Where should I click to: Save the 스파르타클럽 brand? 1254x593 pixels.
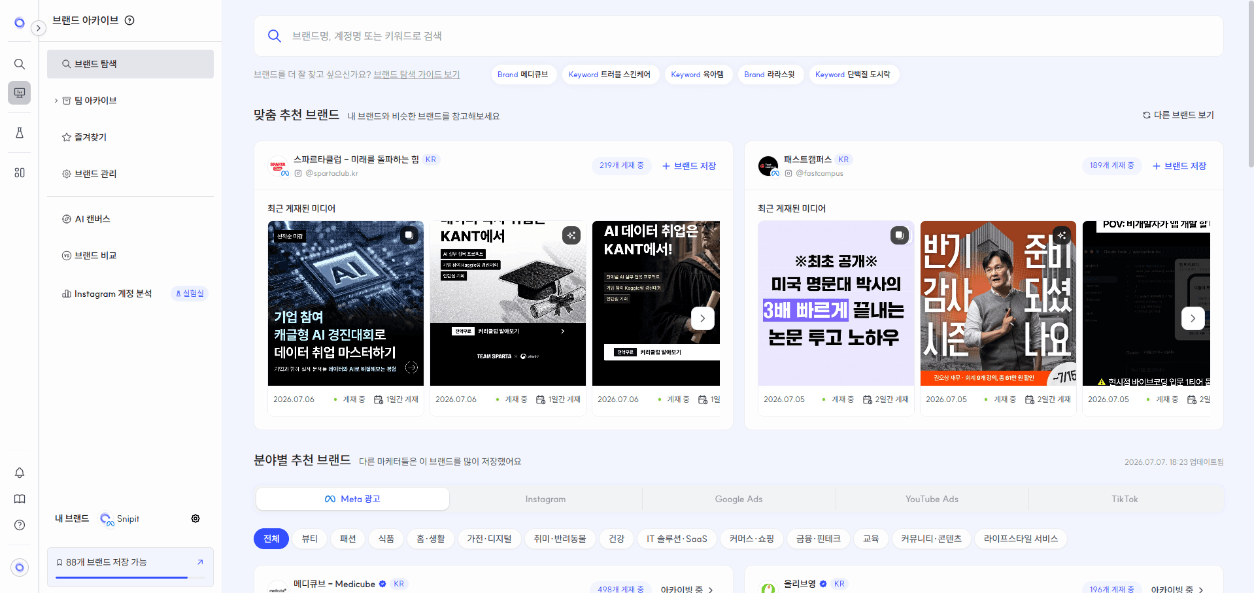tap(689, 166)
